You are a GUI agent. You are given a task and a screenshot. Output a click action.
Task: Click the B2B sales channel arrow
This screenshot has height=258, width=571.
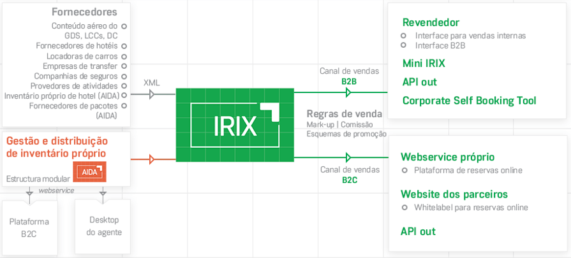tap(348, 93)
